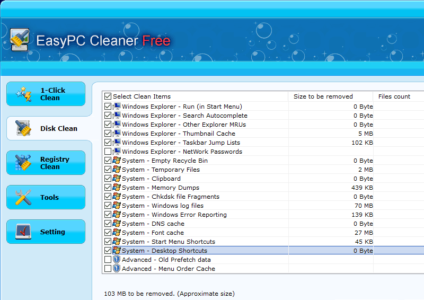424x300 pixels.
Task: Uncheck System - Memory Dumps checkbox
Action: tap(108, 188)
